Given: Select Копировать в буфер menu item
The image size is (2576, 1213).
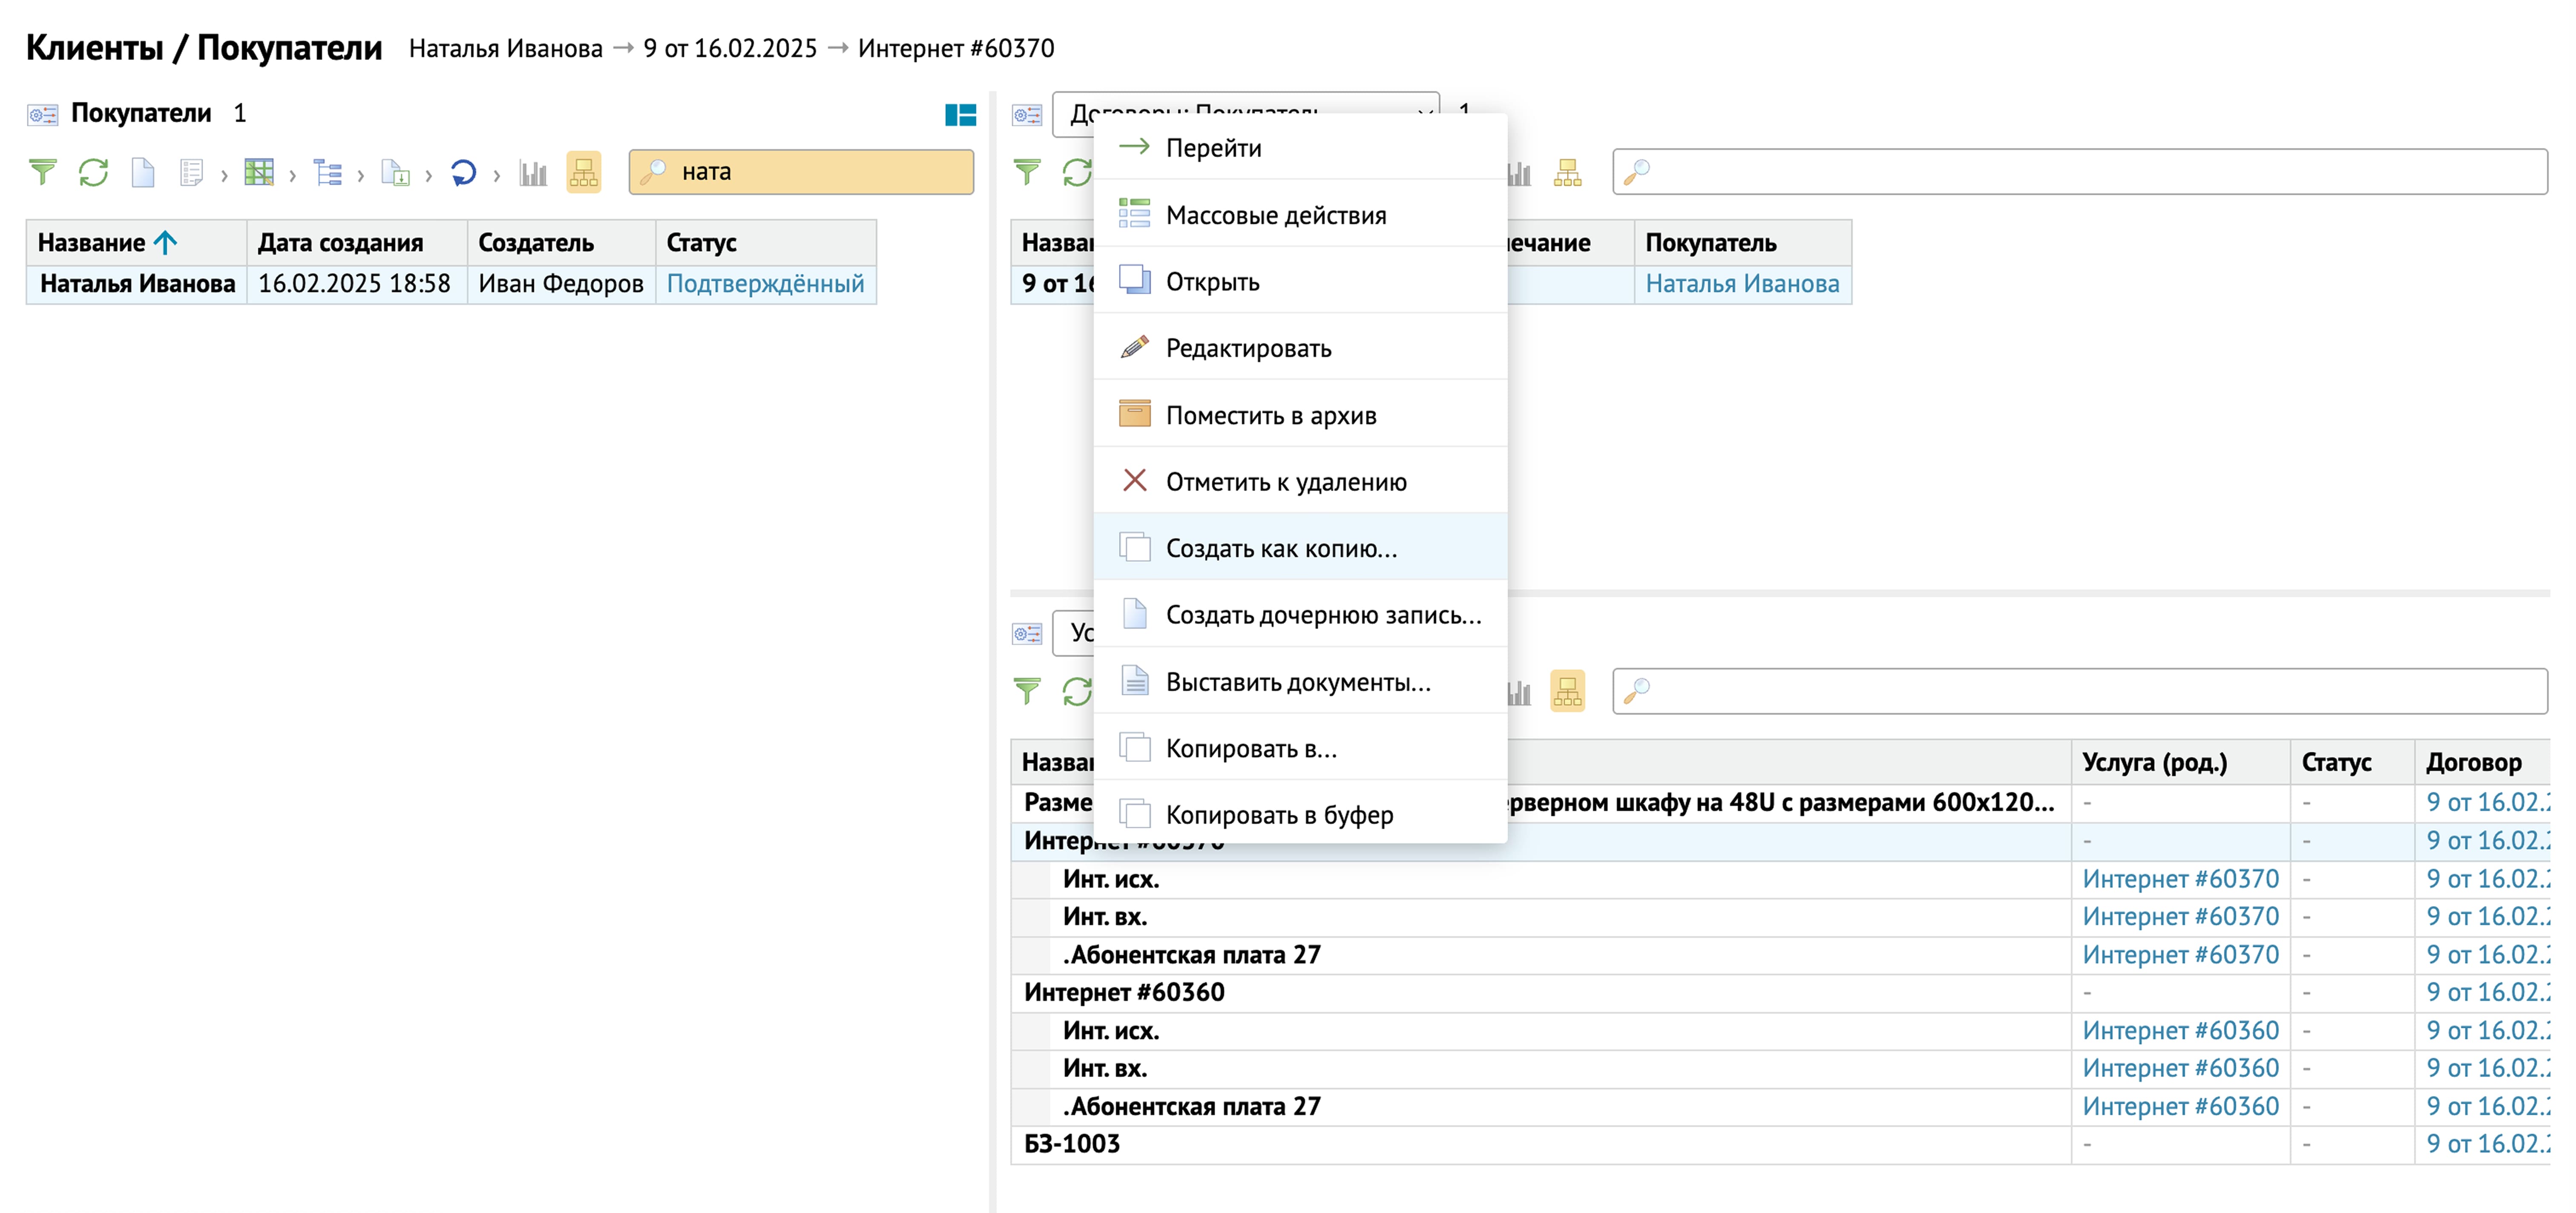Looking at the screenshot, I should point(1300,814).
